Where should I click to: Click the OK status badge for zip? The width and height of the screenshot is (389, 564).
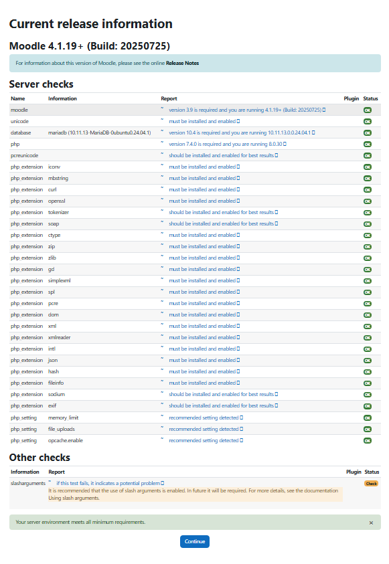click(368, 247)
